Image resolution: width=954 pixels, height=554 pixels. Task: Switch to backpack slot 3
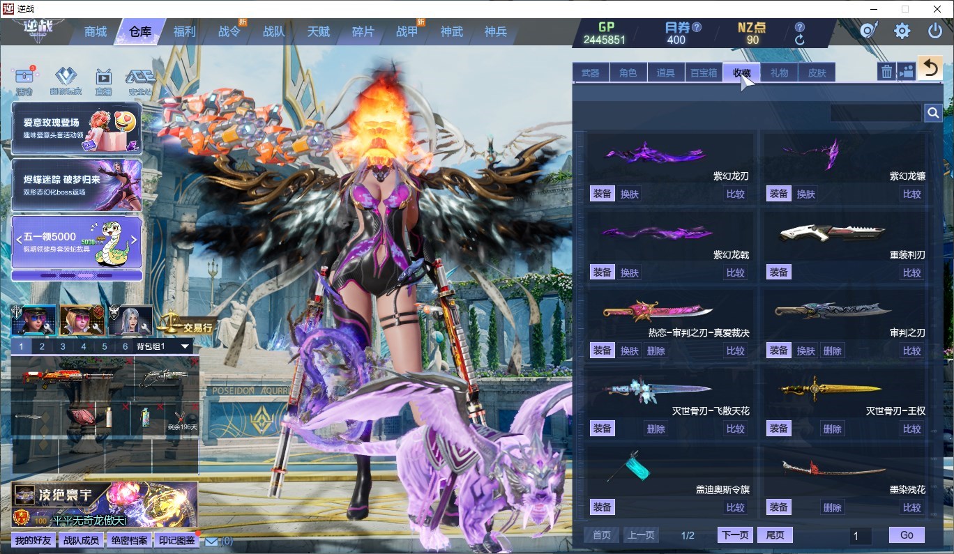point(63,346)
